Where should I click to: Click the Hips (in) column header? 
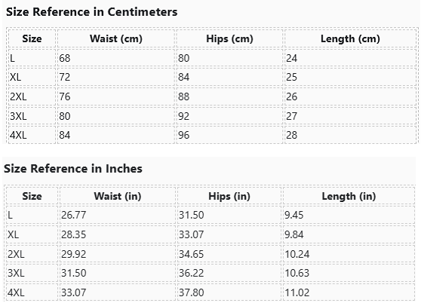click(229, 196)
